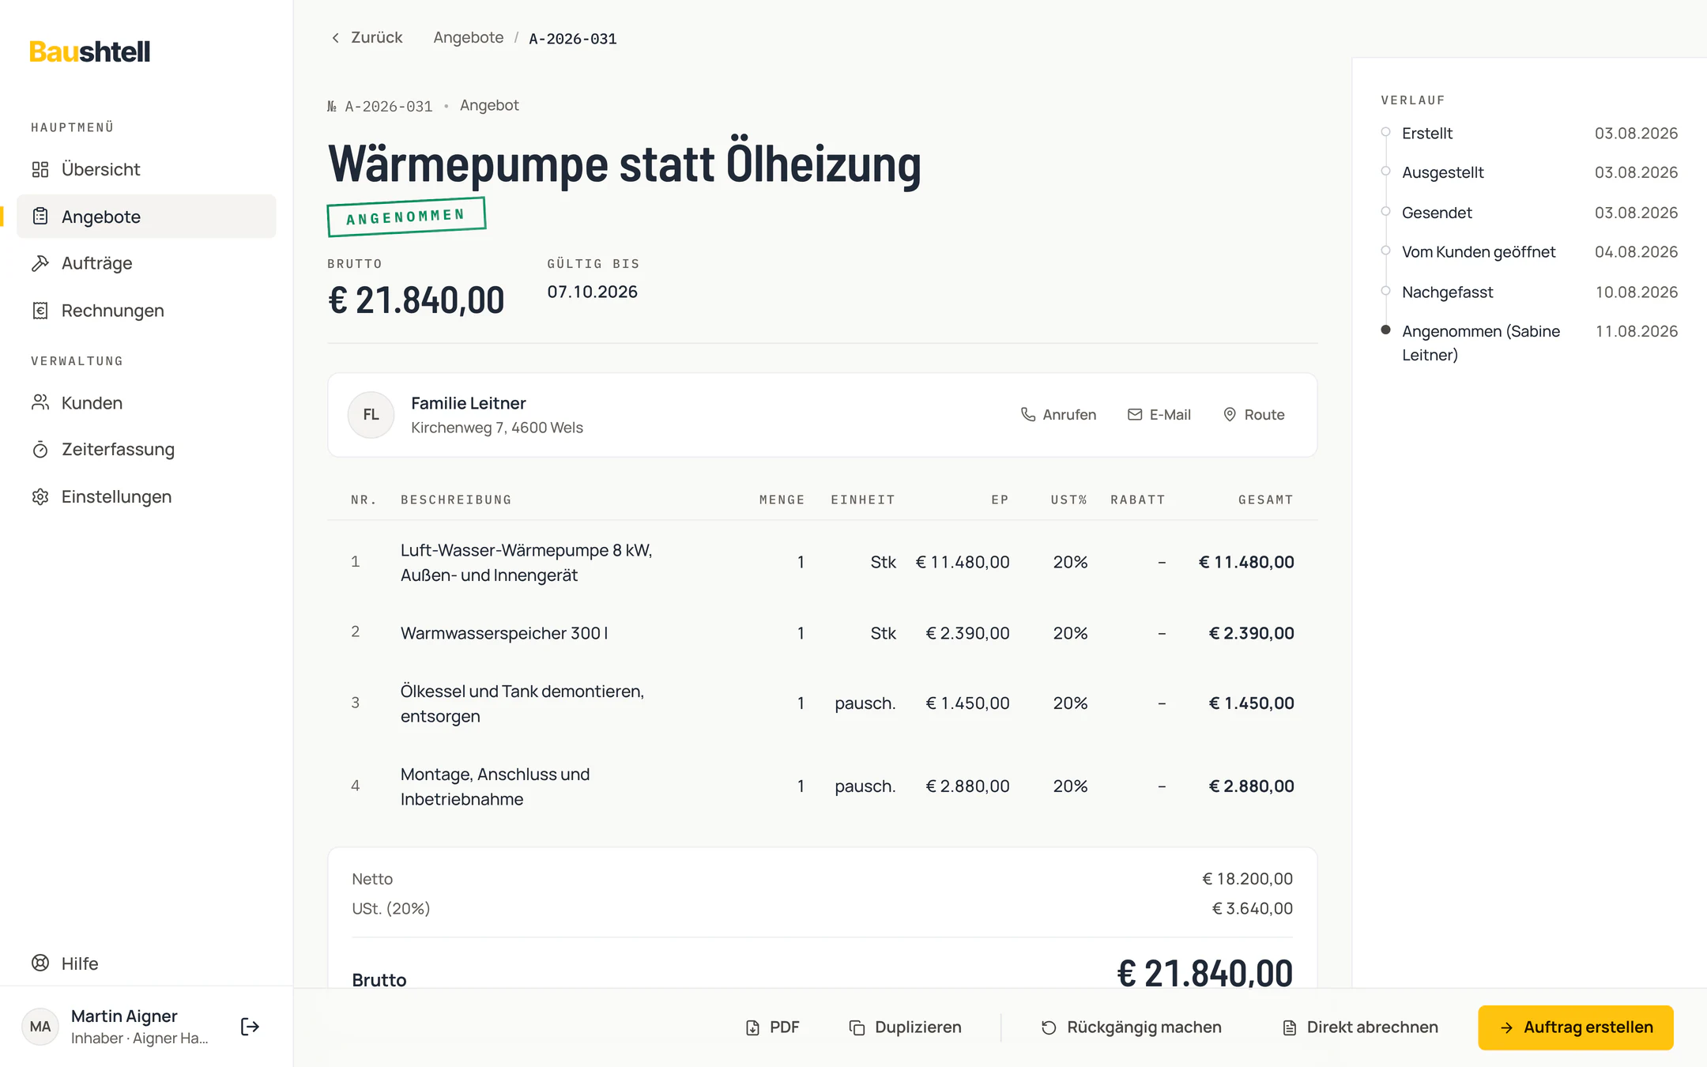Screen dimensions: 1707x1067
Task: Click the USt. amount € 3.640,00
Action: click(1253, 908)
